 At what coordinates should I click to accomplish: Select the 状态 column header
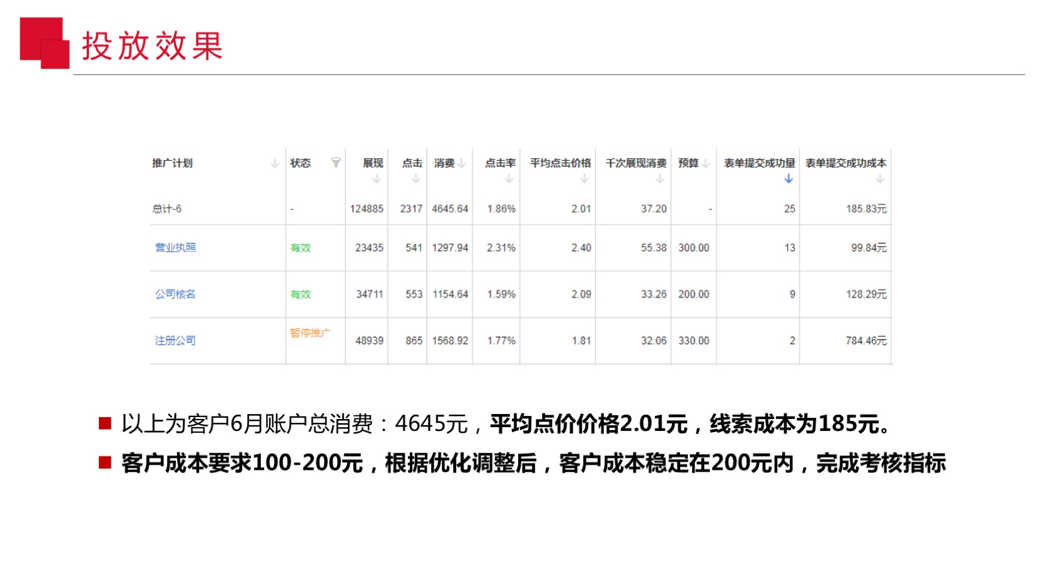(300, 163)
